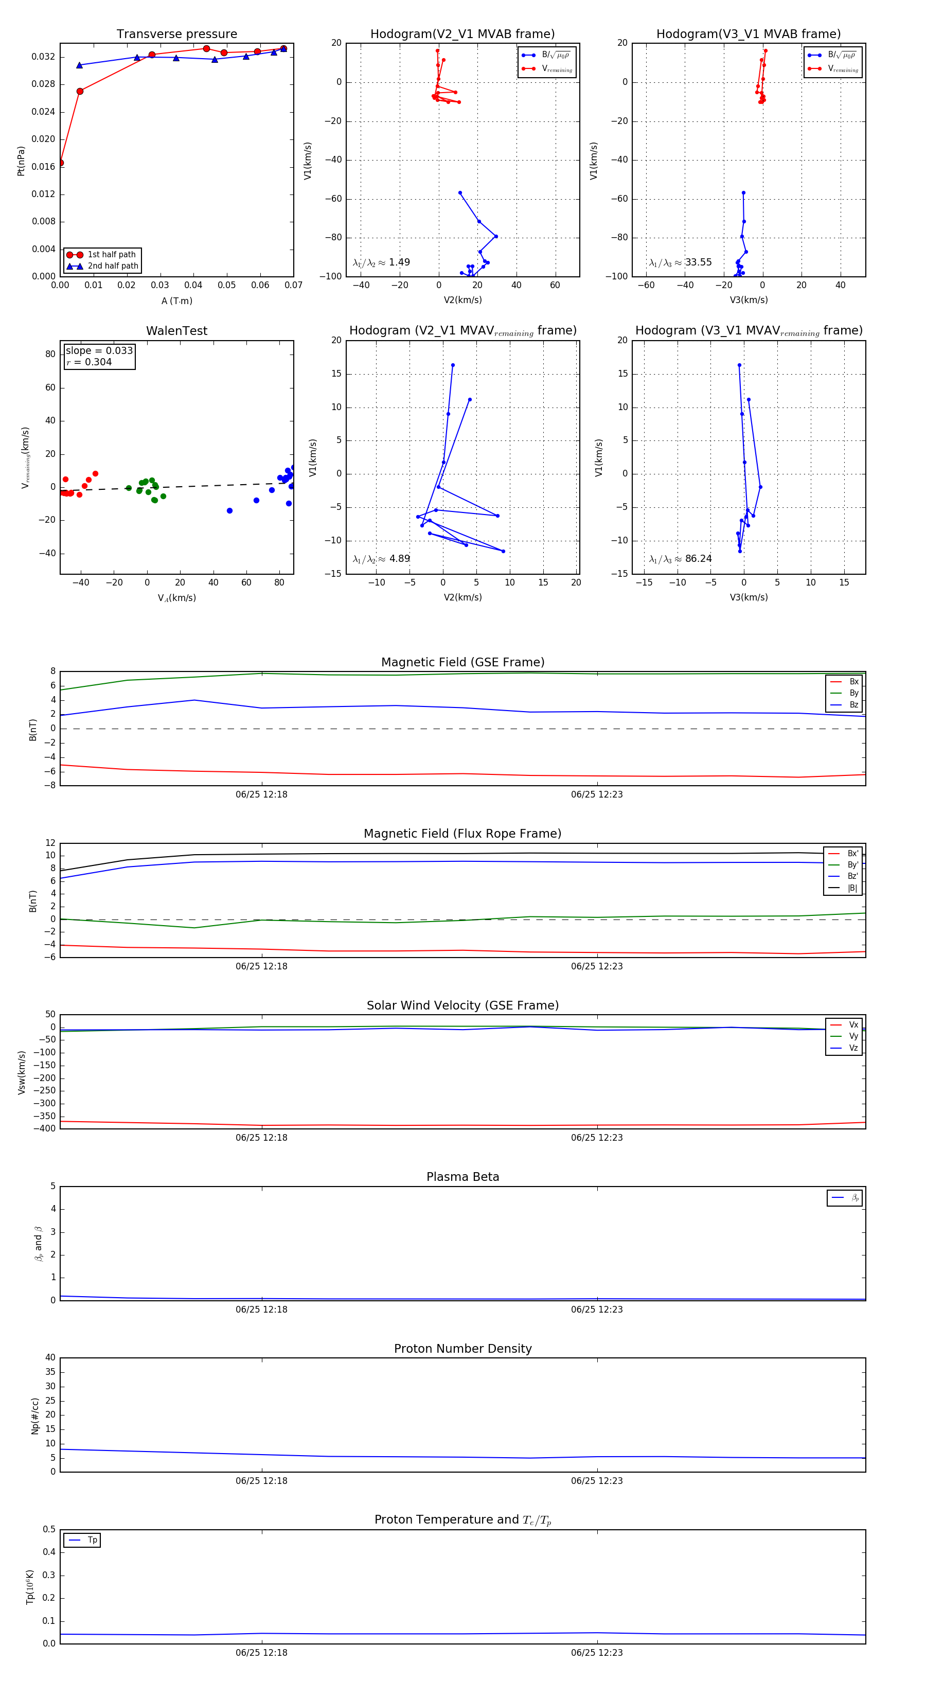Select the "Tp" legend entry in Proton Temperature plot
This screenshot has height=1698, width=926.
[83, 1540]
